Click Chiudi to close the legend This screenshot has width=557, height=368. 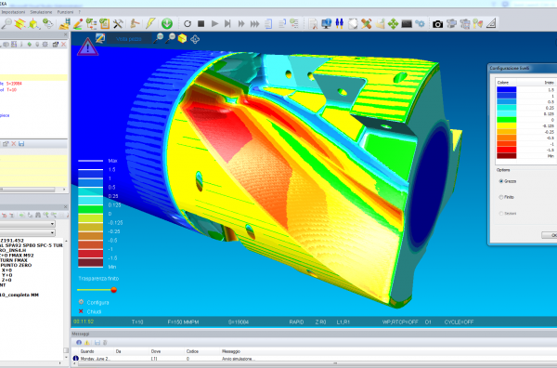(94, 312)
